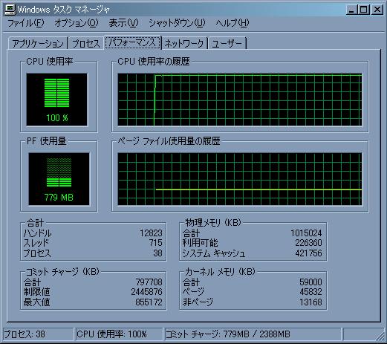Switch to the アプリケーション tab

pyautogui.click(x=38, y=44)
